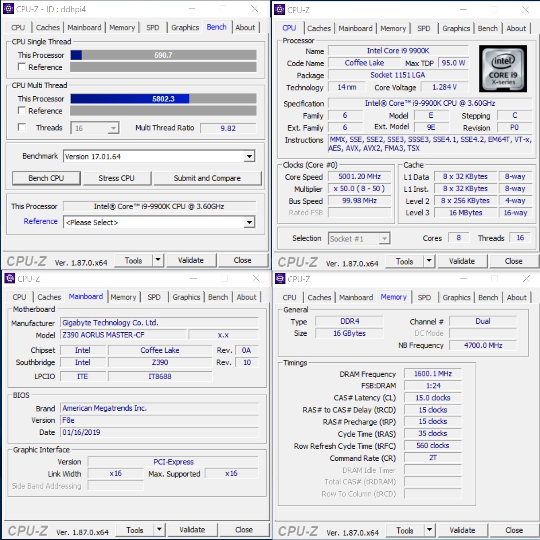The image size is (540, 540).
Task: Enable the Reference checkbox under CPU Multi Thread
Action: (22, 110)
